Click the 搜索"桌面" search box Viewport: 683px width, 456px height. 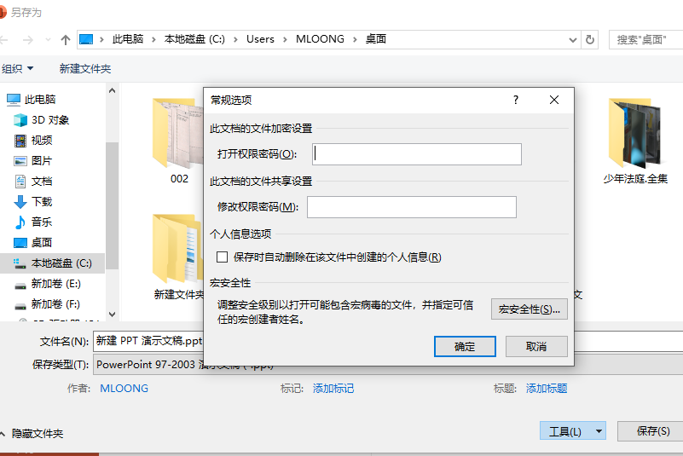pyautogui.click(x=645, y=39)
